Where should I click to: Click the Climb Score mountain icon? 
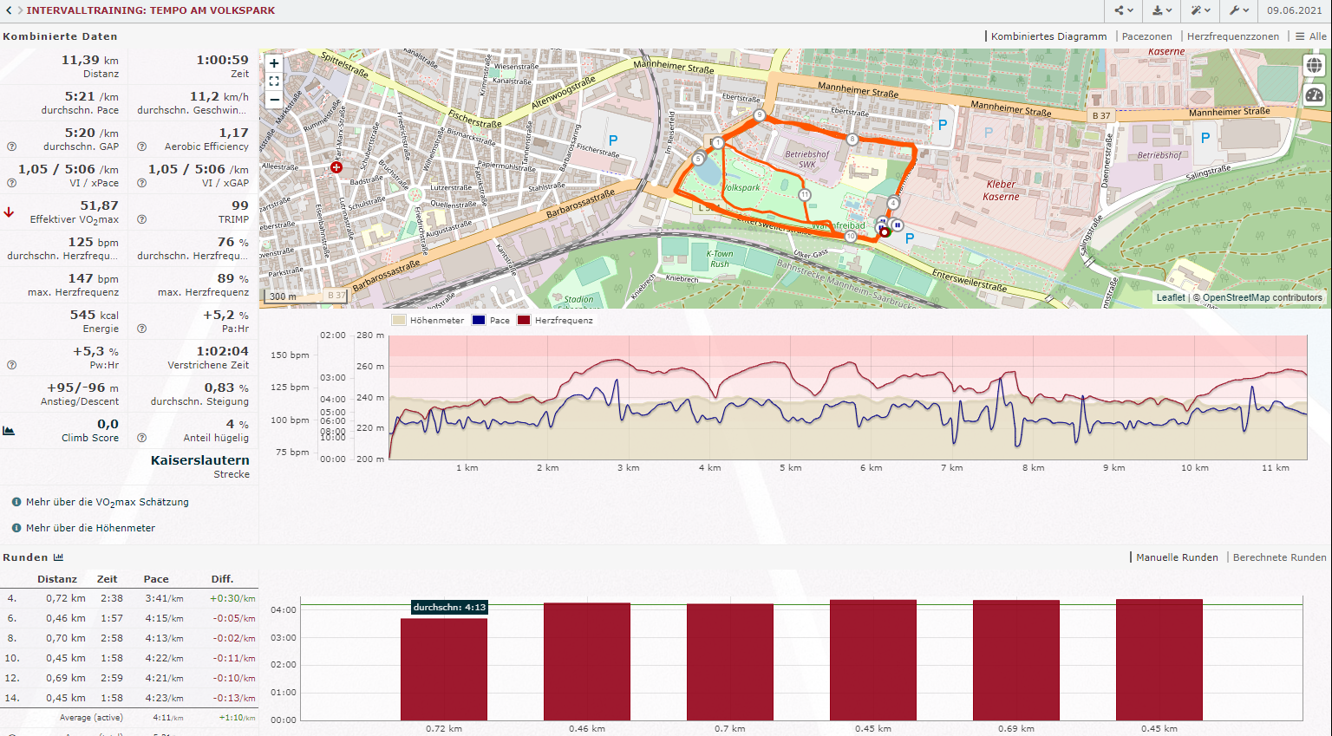coord(9,430)
